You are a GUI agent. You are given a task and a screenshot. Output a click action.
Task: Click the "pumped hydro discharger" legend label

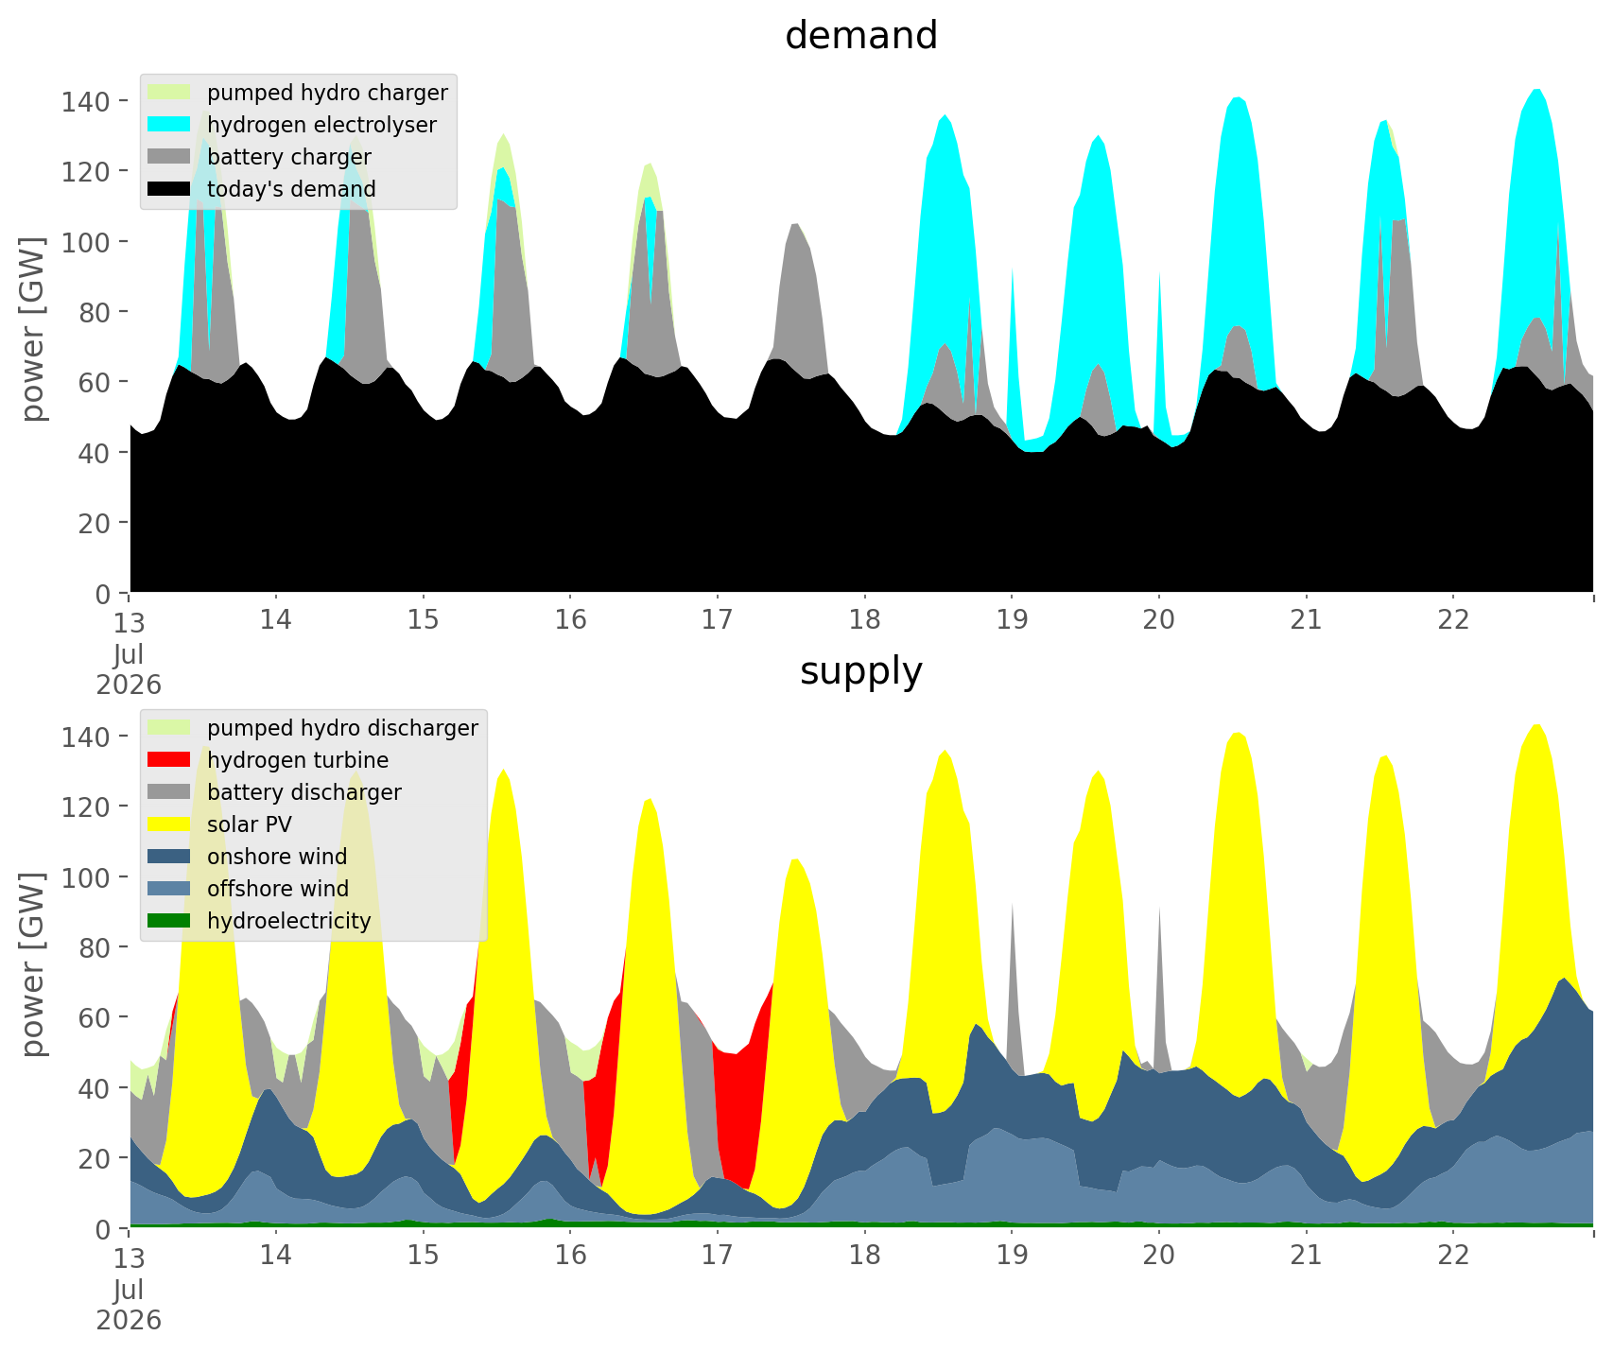point(342,728)
